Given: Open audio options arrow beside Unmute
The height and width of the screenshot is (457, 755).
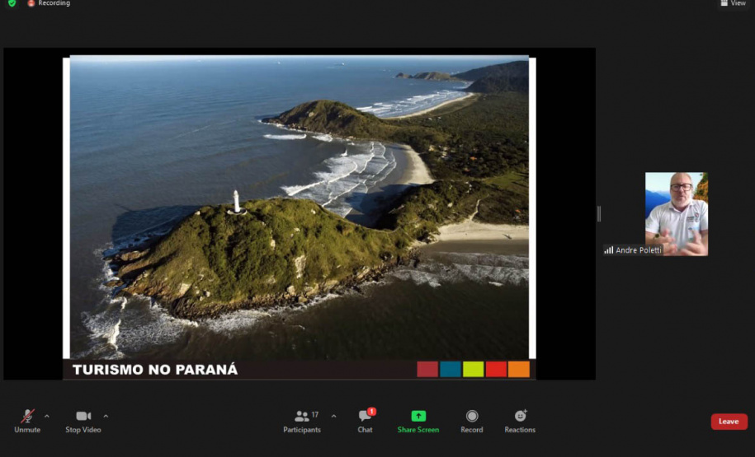Looking at the screenshot, I should pos(47,416).
